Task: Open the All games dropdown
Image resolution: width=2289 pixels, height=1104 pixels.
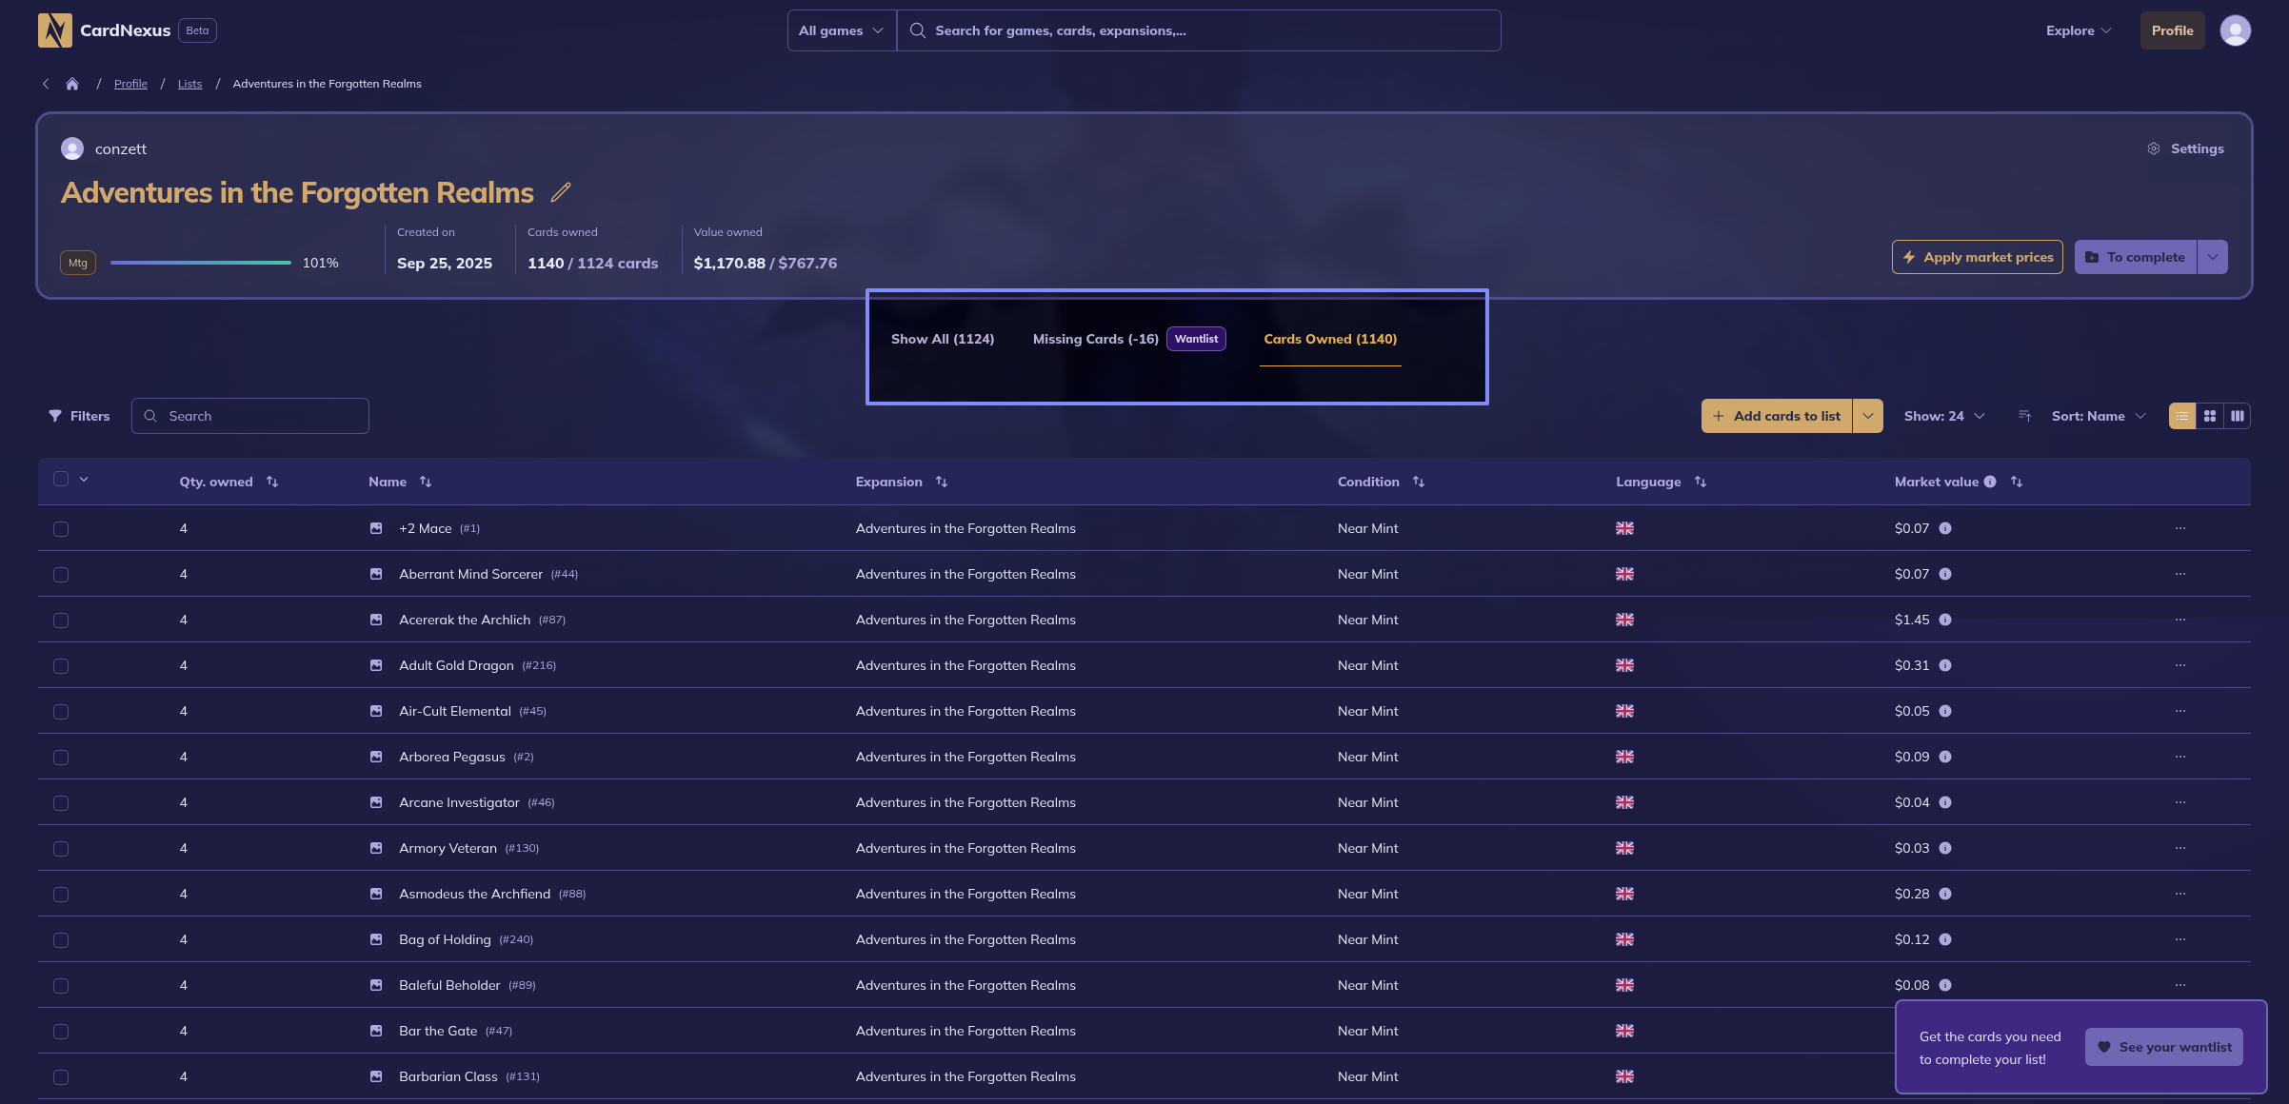Action: pyautogui.click(x=841, y=30)
